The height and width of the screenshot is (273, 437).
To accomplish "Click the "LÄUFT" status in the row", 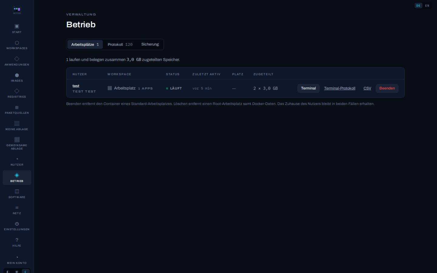I will 174,88.
